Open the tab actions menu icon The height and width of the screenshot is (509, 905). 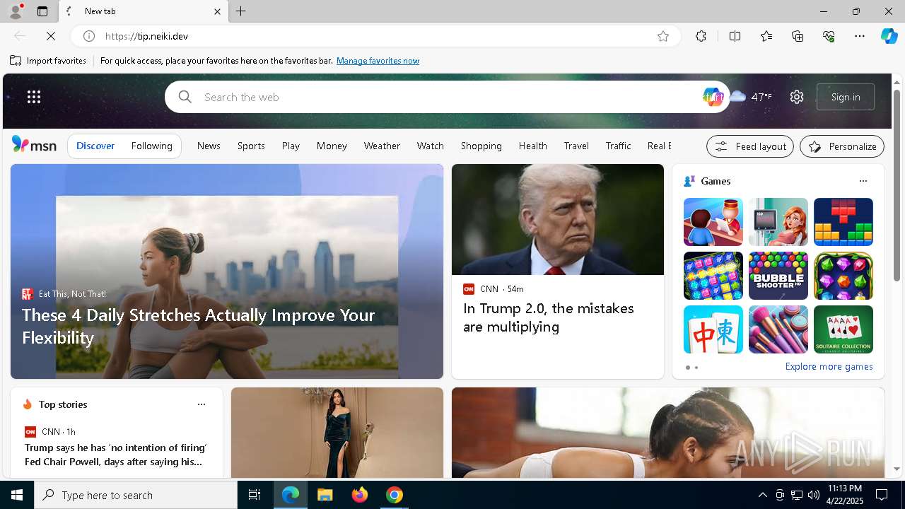tap(42, 11)
